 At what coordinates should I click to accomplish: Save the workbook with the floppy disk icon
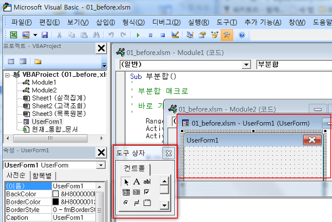pos(45,35)
